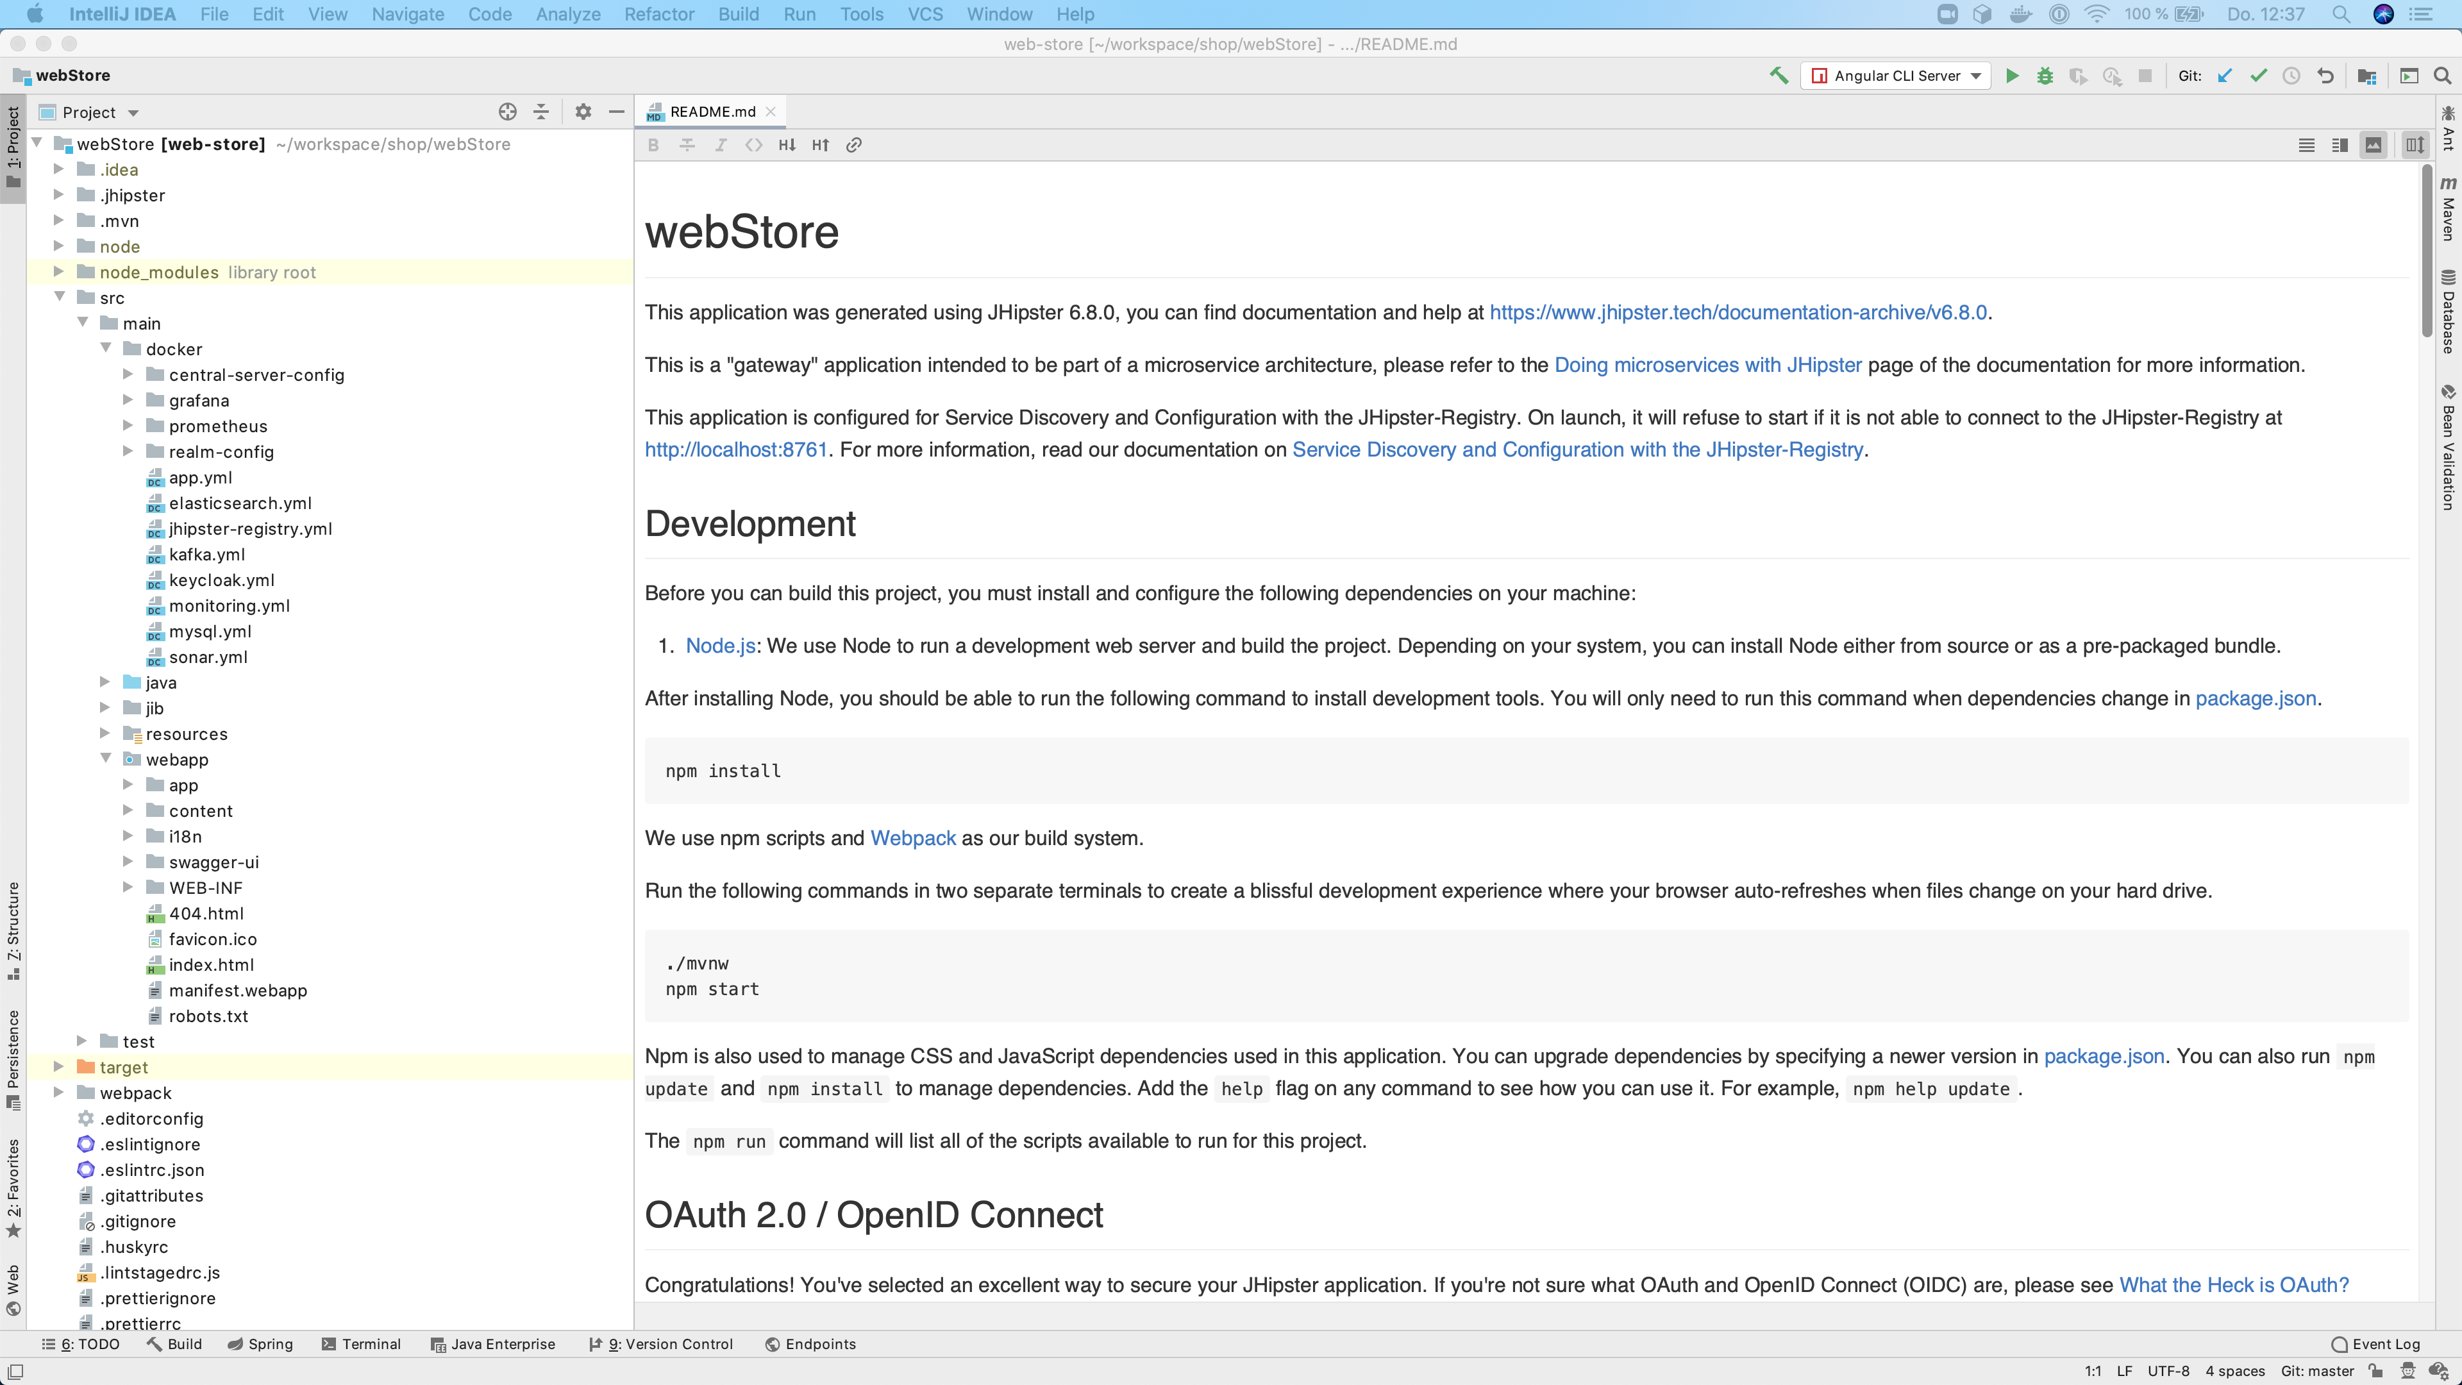Switch to editor-only view mode
Image resolution: width=2462 pixels, height=1385 pixels.
tap(2306, 146)
